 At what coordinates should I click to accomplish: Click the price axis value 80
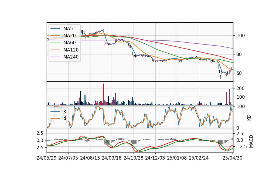239,54
